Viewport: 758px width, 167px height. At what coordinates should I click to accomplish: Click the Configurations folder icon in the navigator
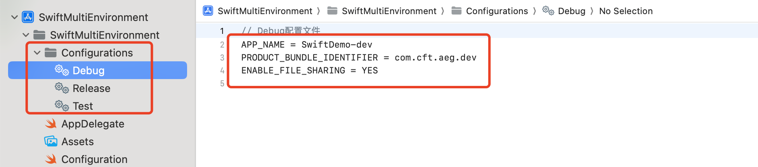click(50, 52)
